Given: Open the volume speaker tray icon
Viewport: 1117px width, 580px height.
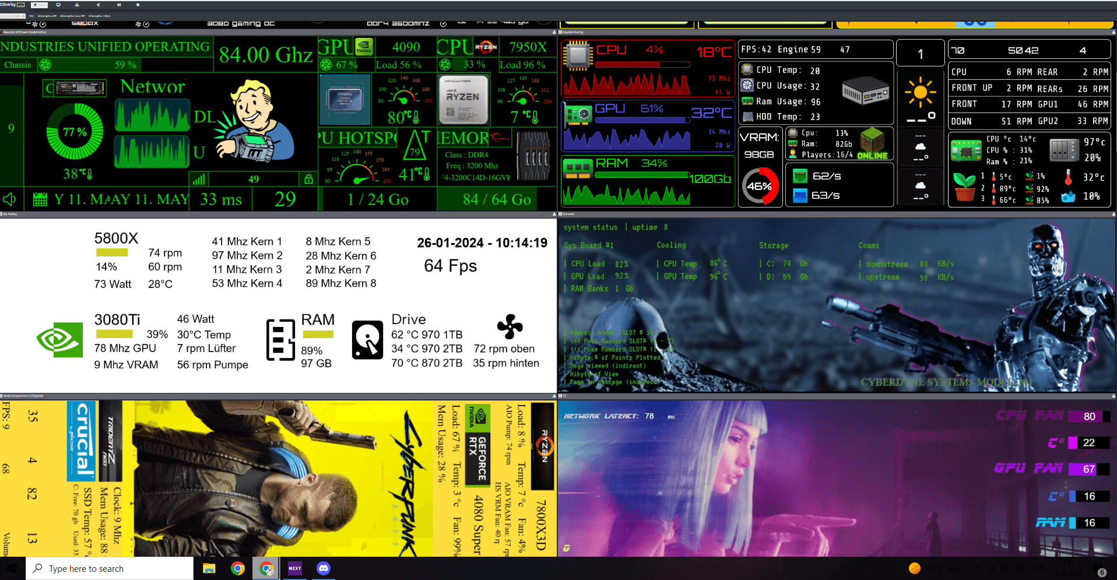Looking at the screenshot, I should coord(1006,568).
